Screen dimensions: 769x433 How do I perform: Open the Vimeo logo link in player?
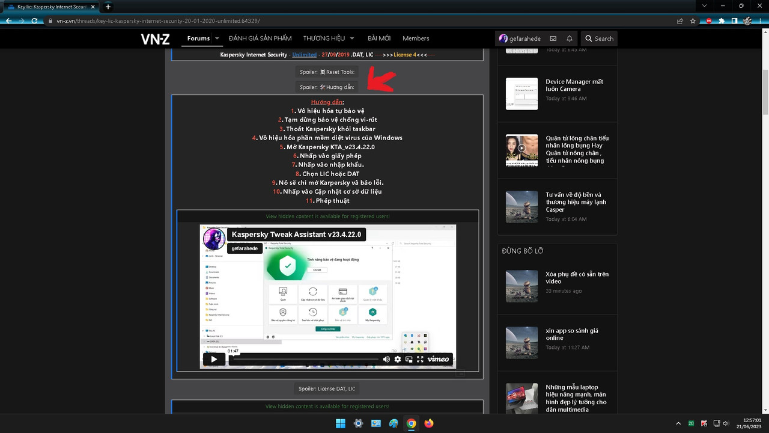coord(439,359)
